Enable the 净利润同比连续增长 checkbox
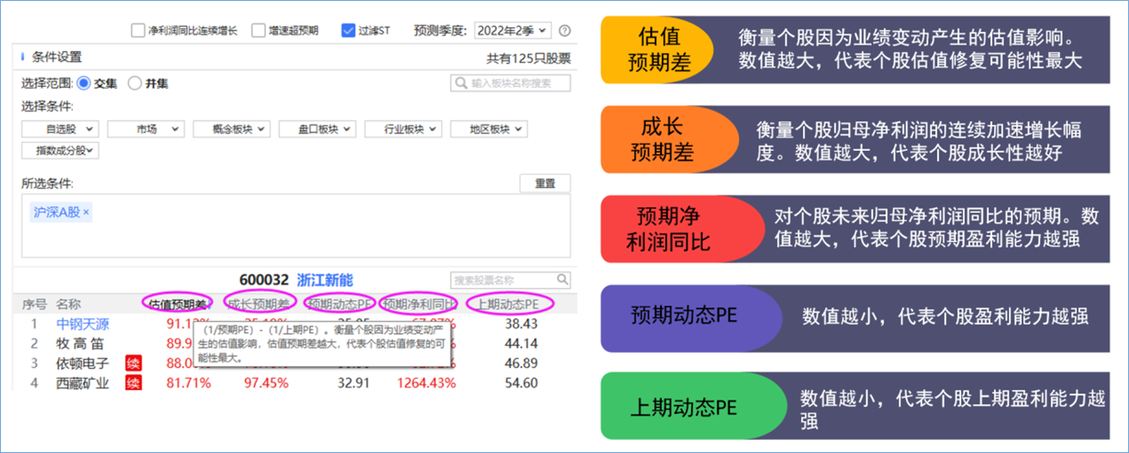 tap(138, 31)
